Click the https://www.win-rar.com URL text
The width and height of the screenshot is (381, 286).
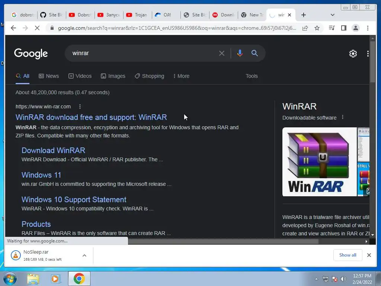43,107
